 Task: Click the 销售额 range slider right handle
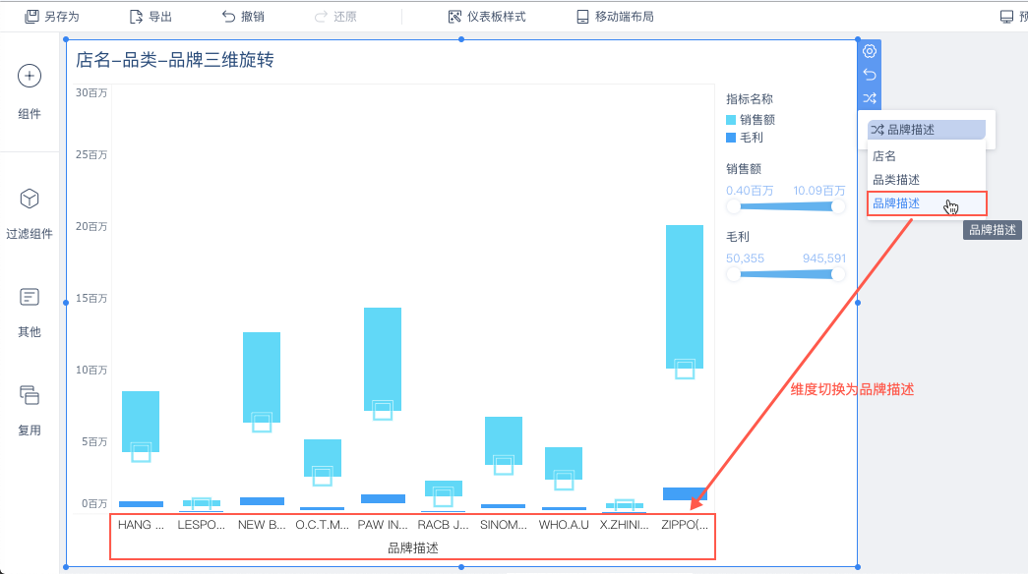click(x=837, y=206)
